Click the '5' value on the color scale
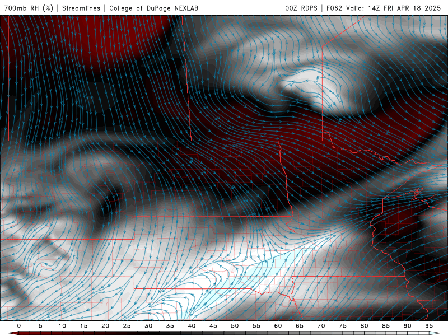 pyautogui.click(x=40, y=326)
